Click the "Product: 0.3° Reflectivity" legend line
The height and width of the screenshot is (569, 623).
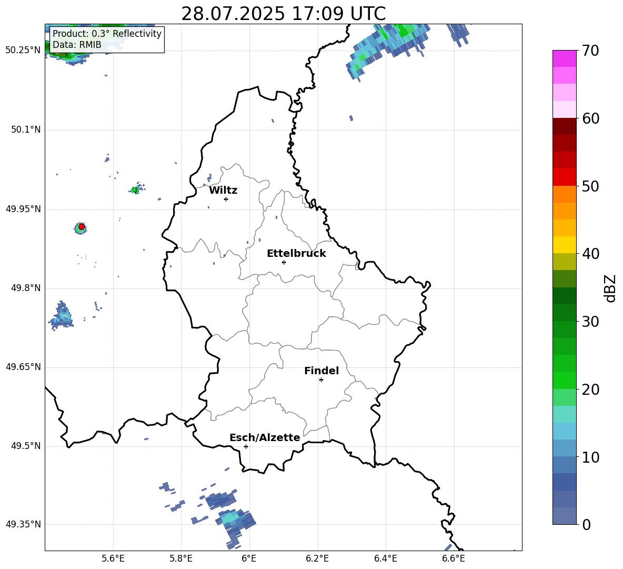107,34
